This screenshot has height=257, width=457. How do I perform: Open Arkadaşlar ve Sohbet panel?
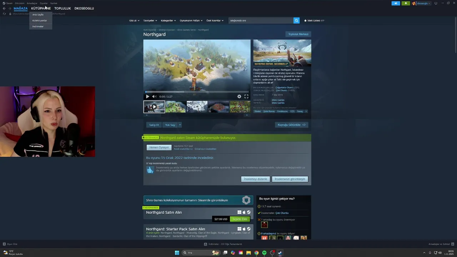[441, 244]
